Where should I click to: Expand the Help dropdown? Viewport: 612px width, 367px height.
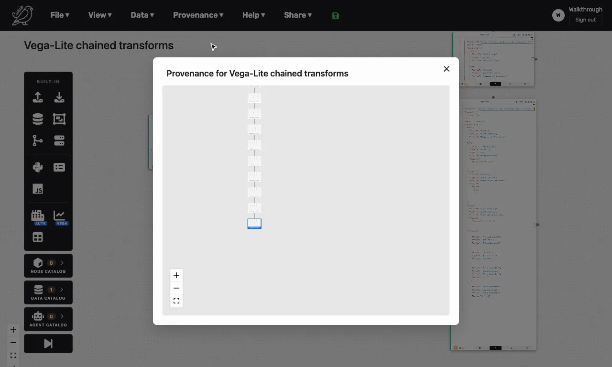click(x=253, y=15)
